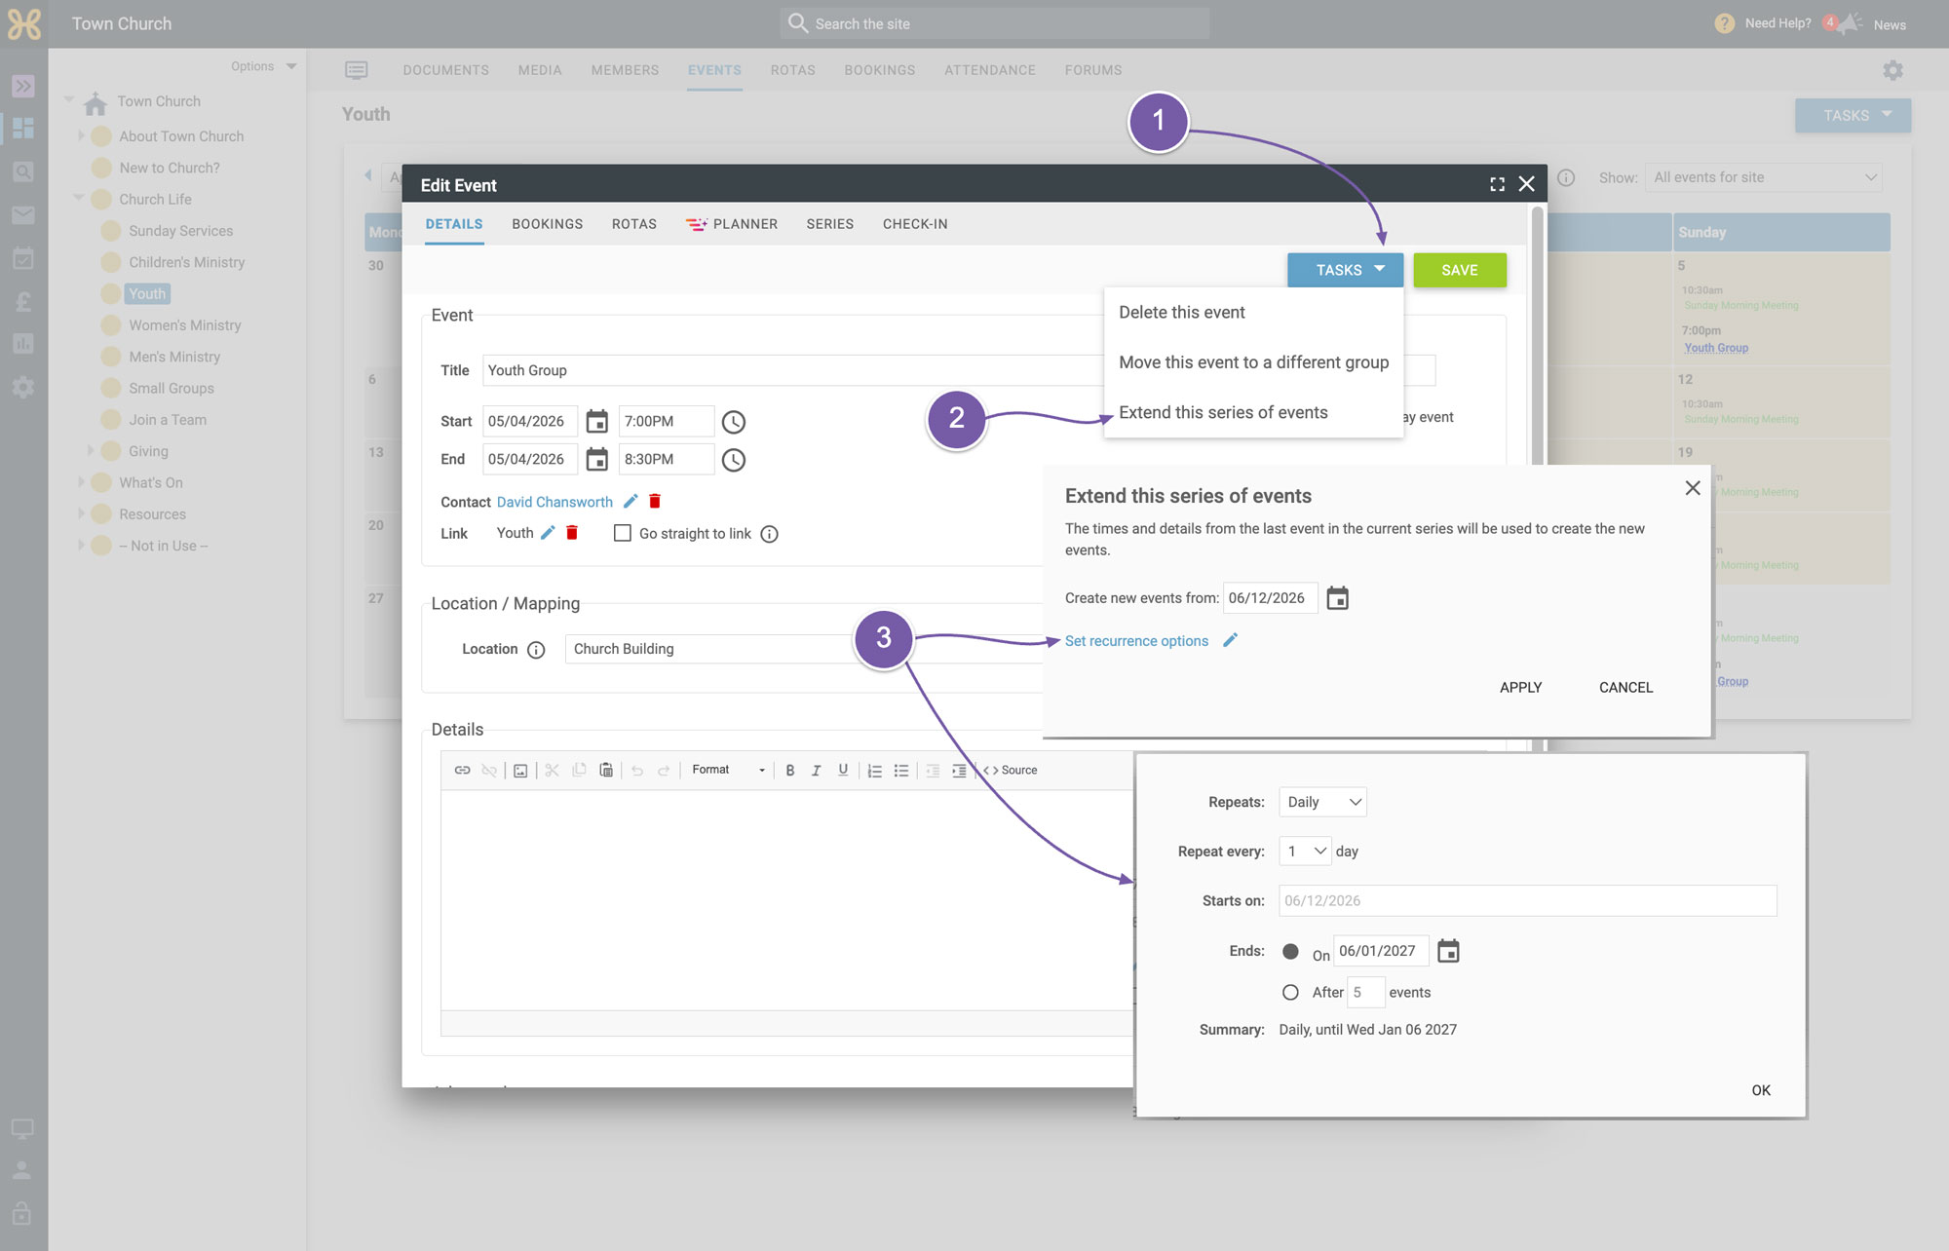Open calendar for Create new events from

click(1338, 598)
